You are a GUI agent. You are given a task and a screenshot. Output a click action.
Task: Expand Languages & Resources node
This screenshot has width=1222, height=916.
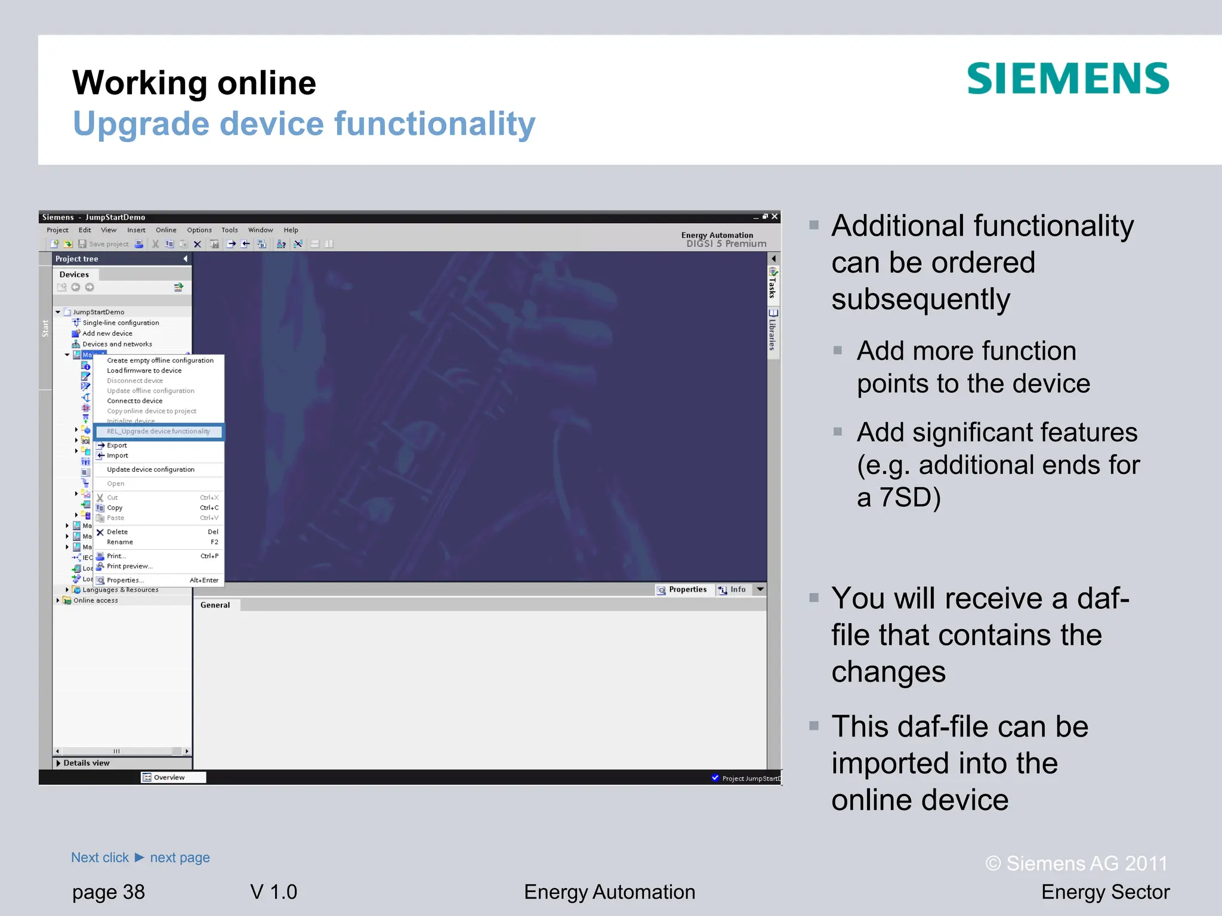pos(67,590)
